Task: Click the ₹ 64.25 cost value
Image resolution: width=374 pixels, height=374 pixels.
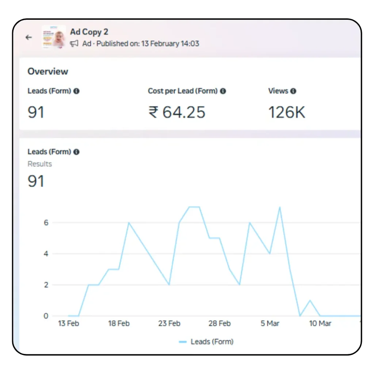Action: pos(177,112)
